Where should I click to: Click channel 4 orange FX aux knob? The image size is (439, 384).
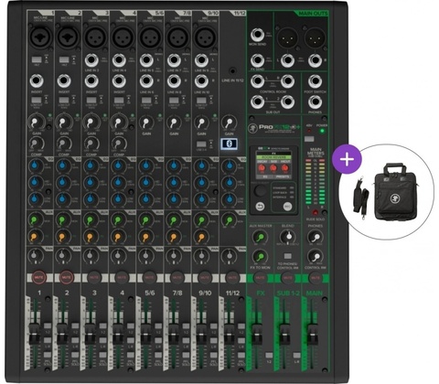(118, 236)
